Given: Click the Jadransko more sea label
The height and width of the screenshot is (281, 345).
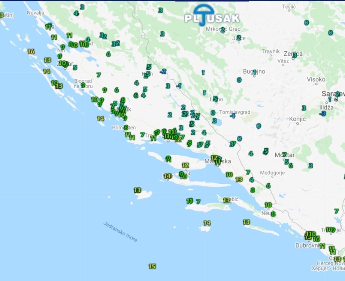Looking at the screenshot, I should point(120,232).
